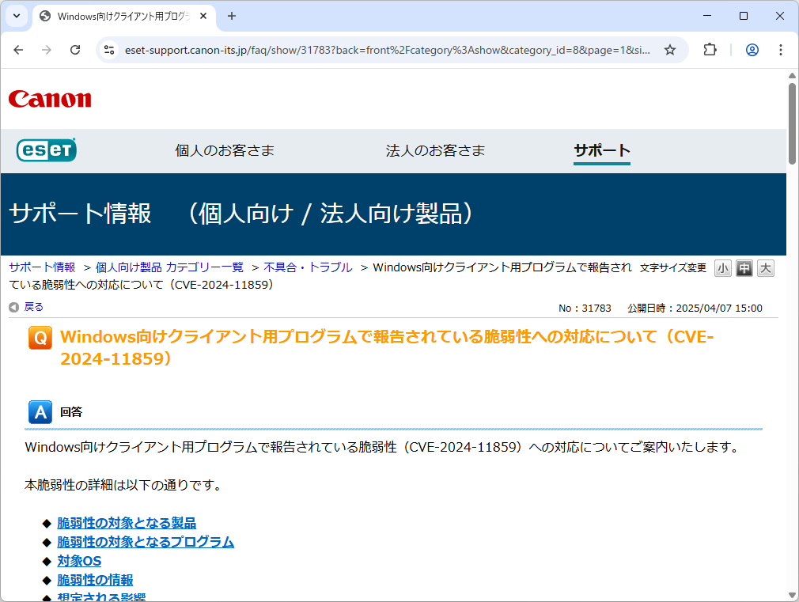Click the orange Q question icon
The height and width of the screenshot is (602, 799).
[40, 337]
